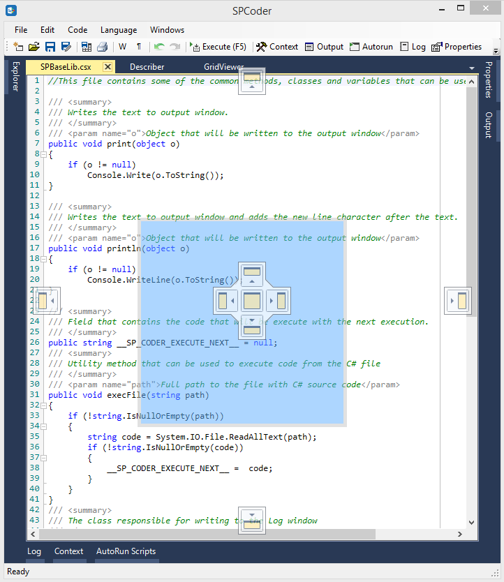Viewport: 504px width, 582px height.
Task: Click center diamond dock-left indicator
Action: pos(226,301)
